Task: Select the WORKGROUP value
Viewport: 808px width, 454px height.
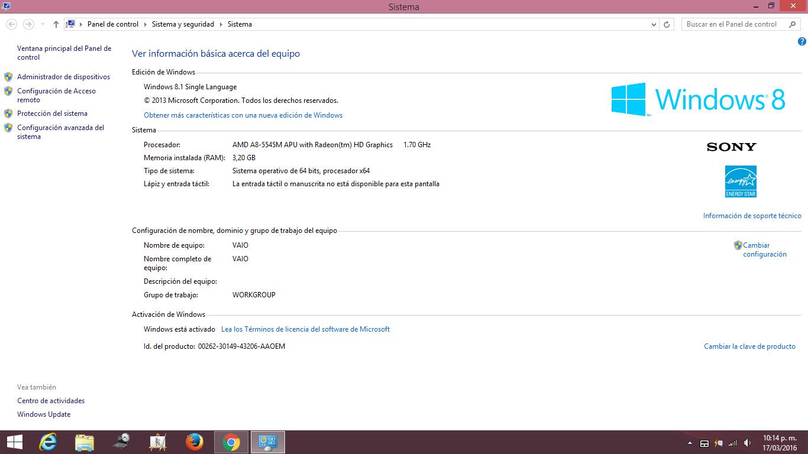Action: coord(254,295)
